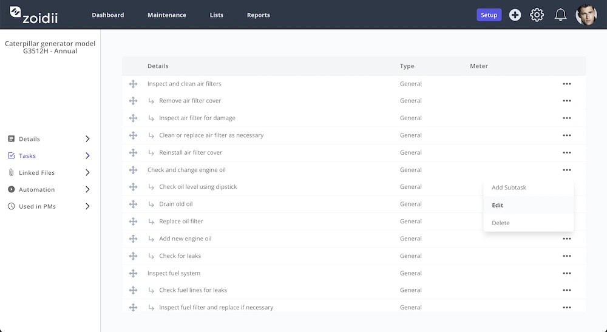This screenshot has height=332, width=607.
Task: Click the Setup button
Action: pos(489,15)
